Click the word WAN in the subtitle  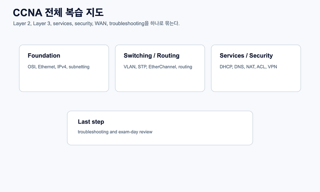(x=100, y=24)
